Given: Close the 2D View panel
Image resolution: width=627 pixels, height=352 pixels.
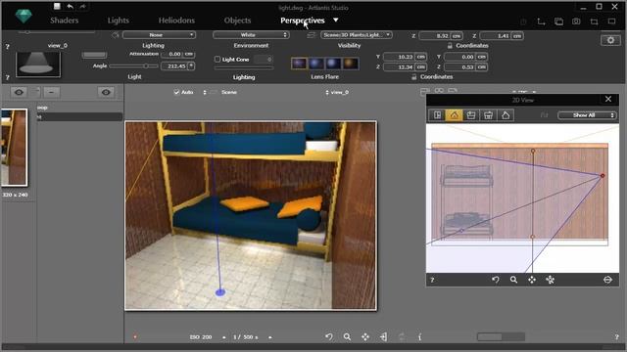Looking at the screenshot, I should pos(608,99).
